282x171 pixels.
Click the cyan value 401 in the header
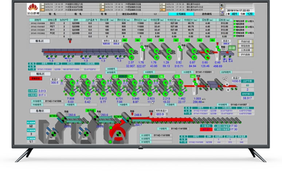click(234, 14)
